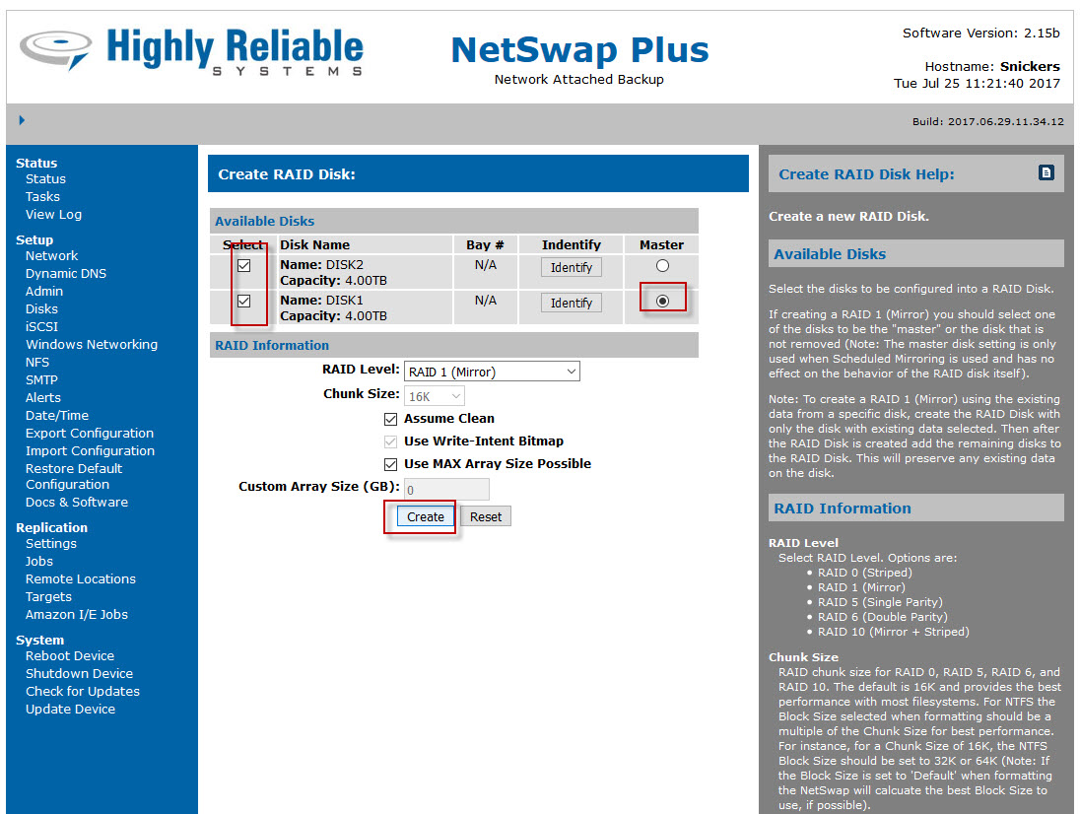This screenshot has width=1080, height=814.
Task: Identify the DISK1 drive
Action: point(571,303)
